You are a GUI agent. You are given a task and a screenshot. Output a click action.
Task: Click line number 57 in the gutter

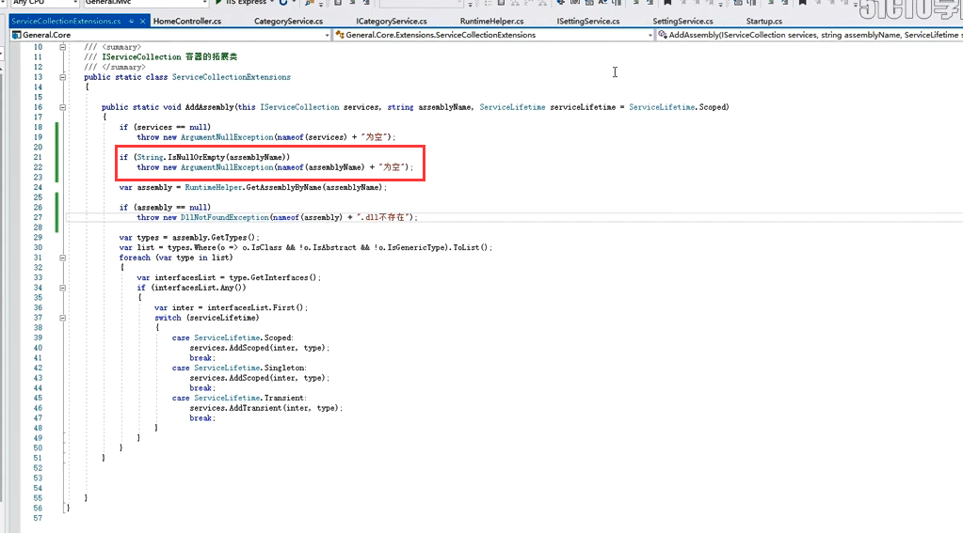point(38,518)
